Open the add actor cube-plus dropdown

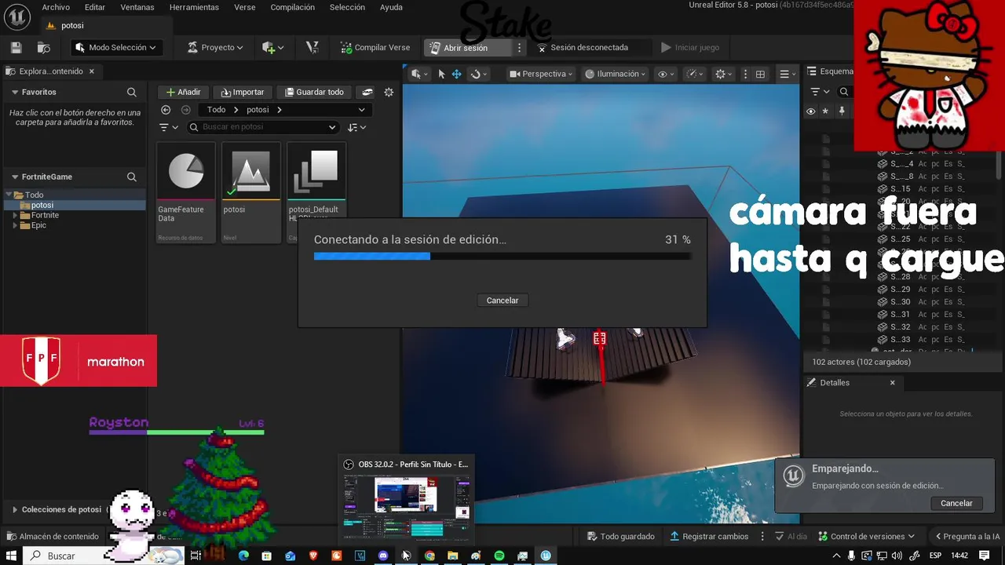click(x=272, y=48)
